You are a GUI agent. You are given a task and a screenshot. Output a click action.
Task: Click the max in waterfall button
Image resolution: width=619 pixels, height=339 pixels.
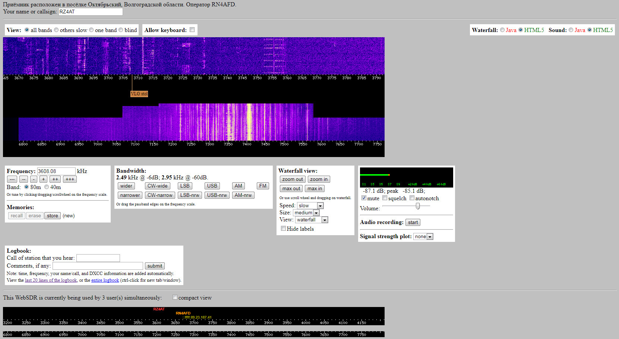(x=315, y=189)
